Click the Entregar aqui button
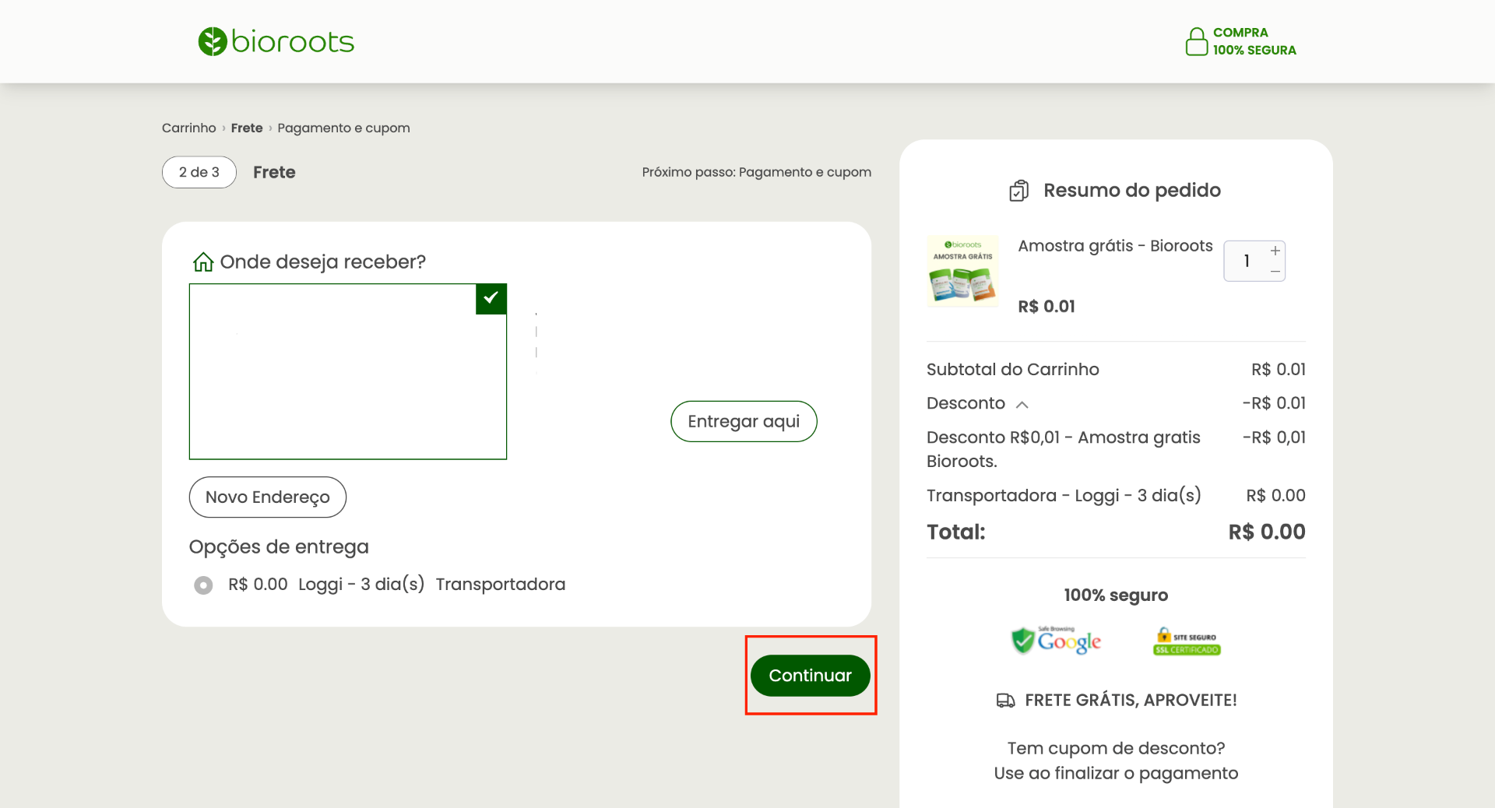 pyautogui.click(x=744, y=421)
